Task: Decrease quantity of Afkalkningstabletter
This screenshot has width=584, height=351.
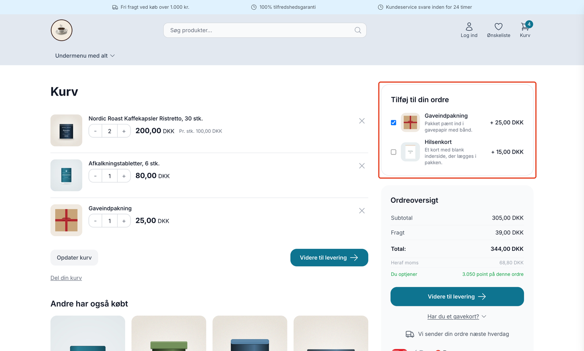Action: [96, 176]
